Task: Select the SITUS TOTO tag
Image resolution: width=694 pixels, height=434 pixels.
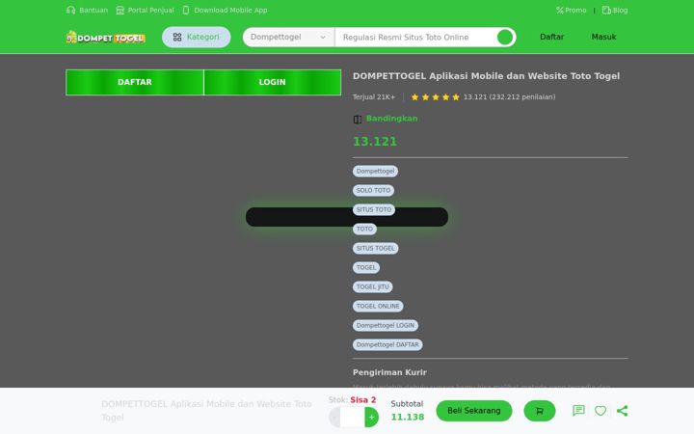Action: click(374, 209)
